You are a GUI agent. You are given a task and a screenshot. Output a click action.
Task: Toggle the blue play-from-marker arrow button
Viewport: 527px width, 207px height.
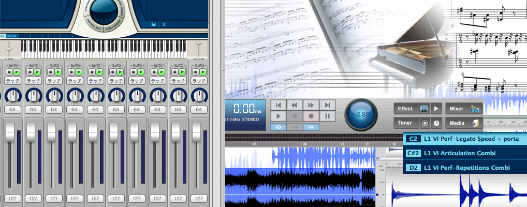(311, 127)
